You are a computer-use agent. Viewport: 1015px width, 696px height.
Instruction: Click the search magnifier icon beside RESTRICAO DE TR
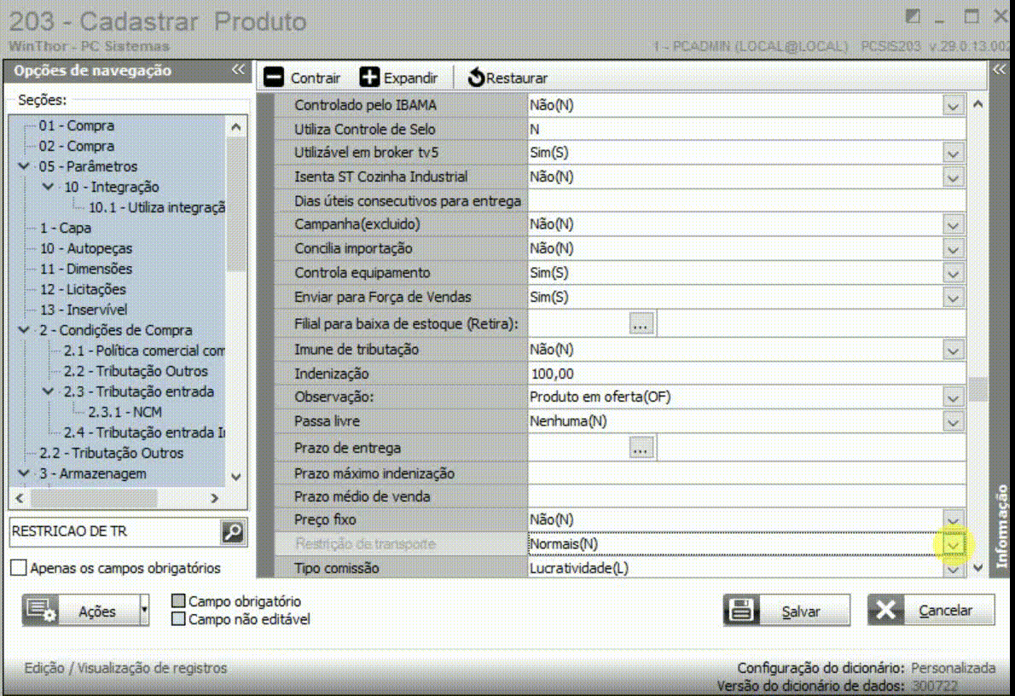[232, 531]
